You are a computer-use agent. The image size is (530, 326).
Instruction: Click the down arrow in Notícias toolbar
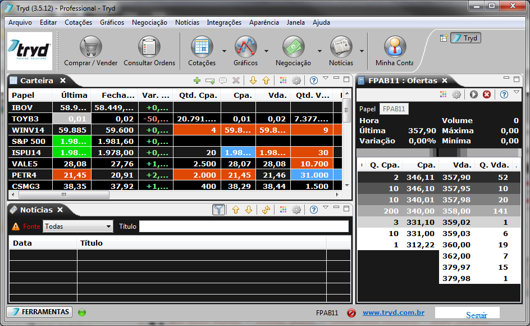click(x=249, y=210)
